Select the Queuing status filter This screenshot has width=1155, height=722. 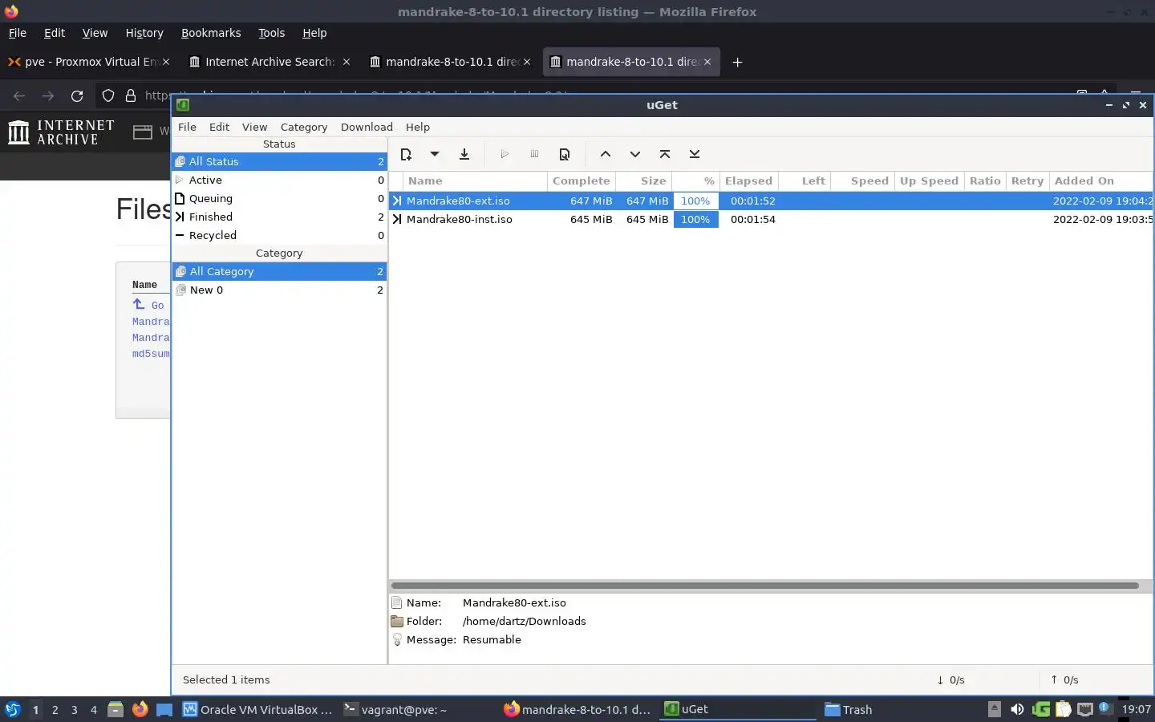(279, 198)
